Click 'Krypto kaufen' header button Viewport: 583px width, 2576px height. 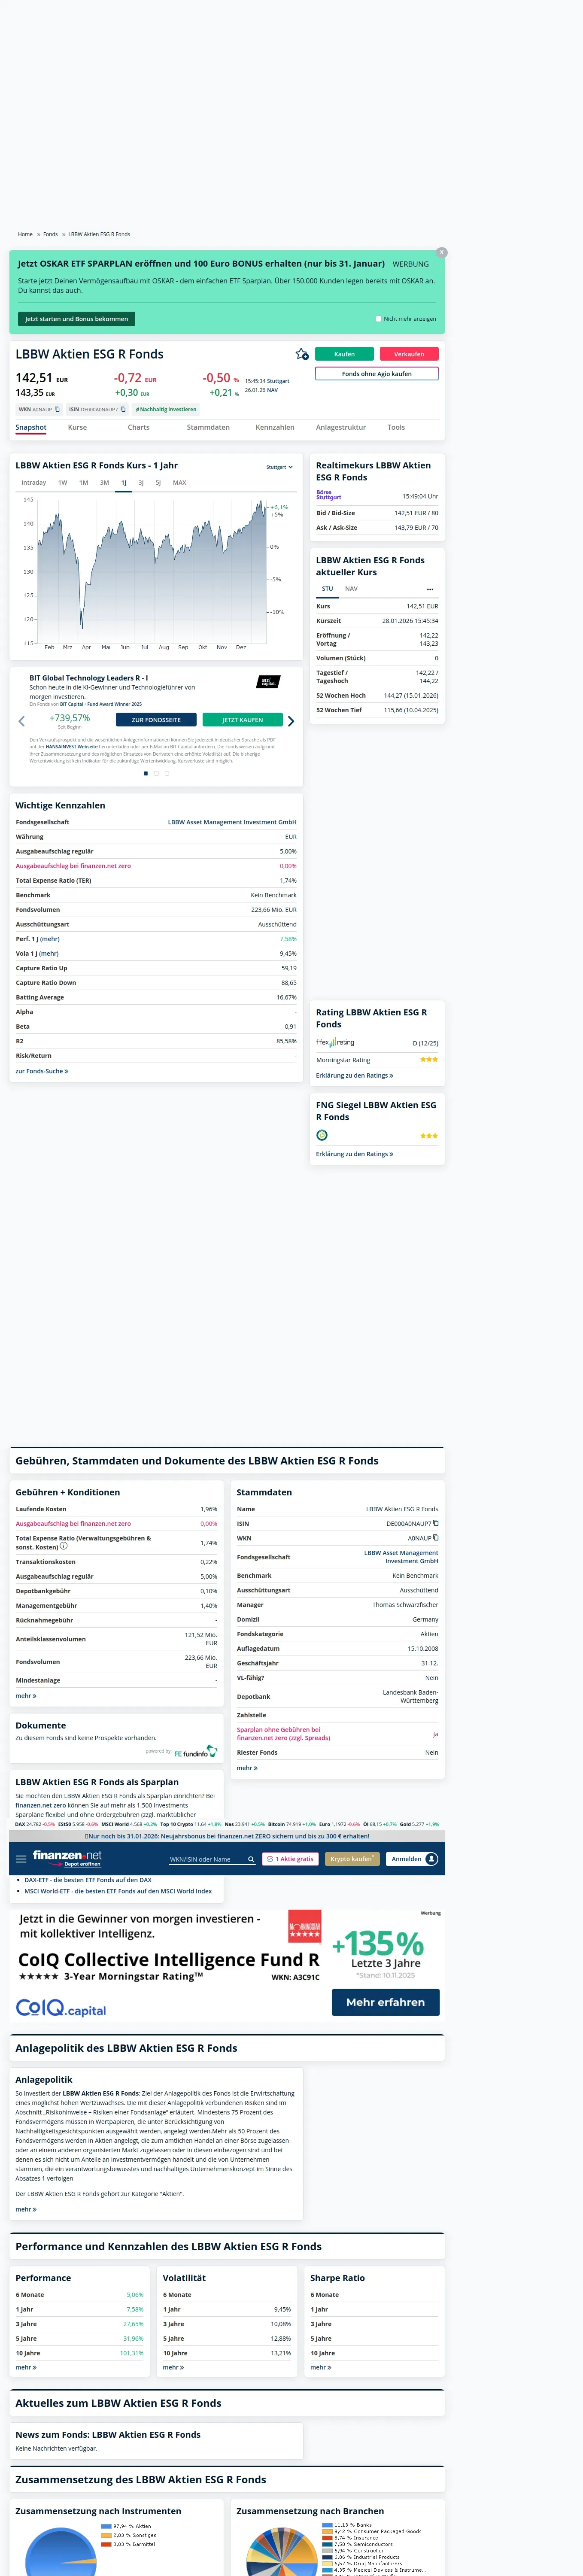point(352,1859)
